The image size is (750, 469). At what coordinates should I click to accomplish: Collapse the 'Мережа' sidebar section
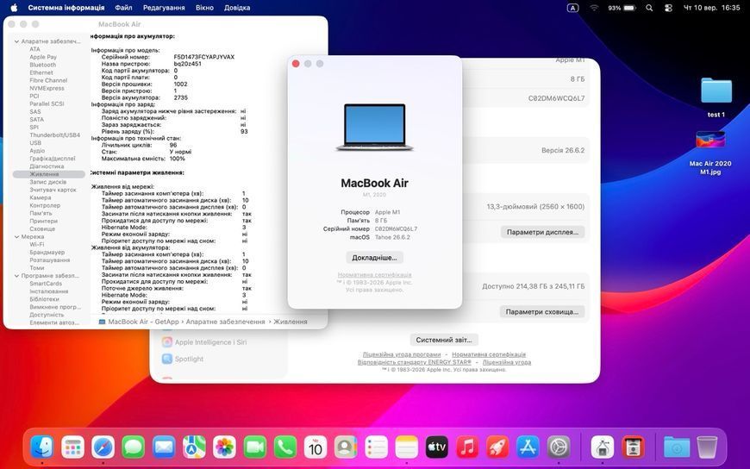(16, 237)
